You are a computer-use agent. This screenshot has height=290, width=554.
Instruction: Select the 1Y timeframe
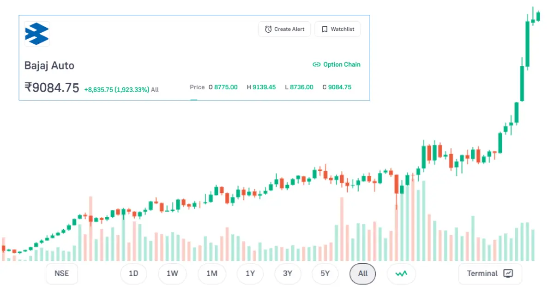point(250,273)
